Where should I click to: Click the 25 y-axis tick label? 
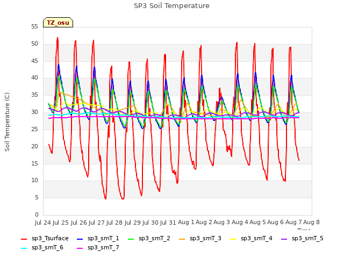pos(34,129)
